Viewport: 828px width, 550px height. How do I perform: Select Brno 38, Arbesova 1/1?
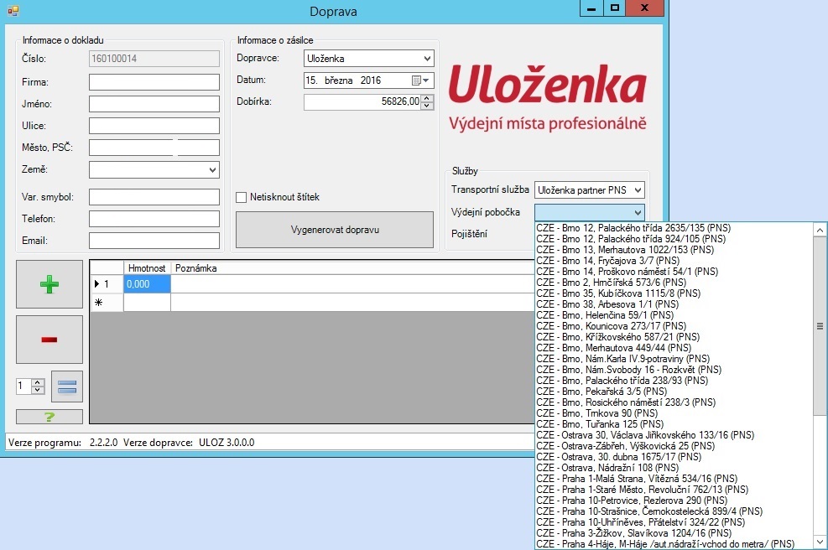point(674,304)
